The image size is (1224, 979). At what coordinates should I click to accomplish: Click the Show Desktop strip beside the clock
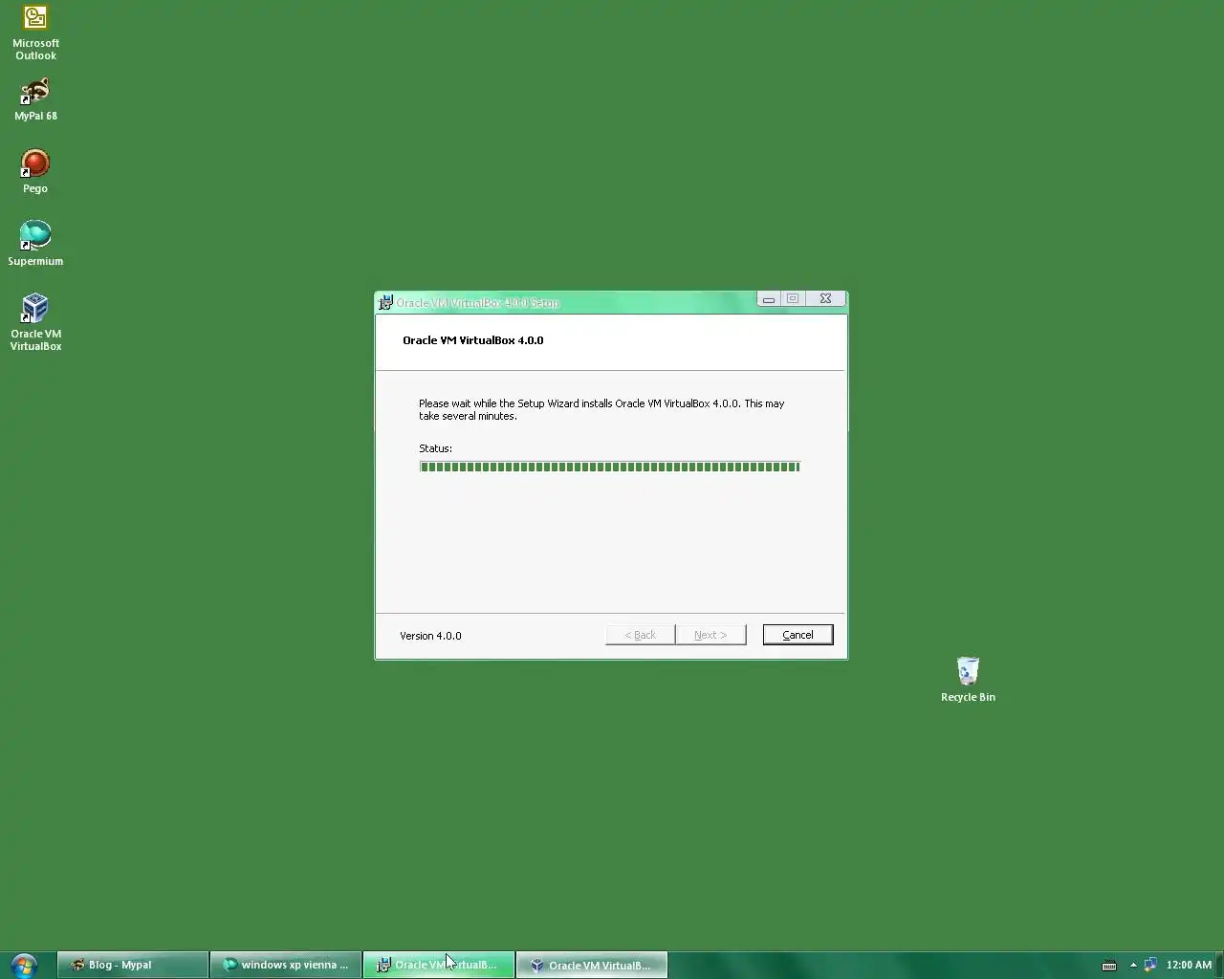(x=1220, y=965)
